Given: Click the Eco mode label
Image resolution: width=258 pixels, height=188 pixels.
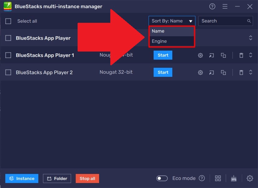Looking at the screenshot, I should [x=184, y=178].
